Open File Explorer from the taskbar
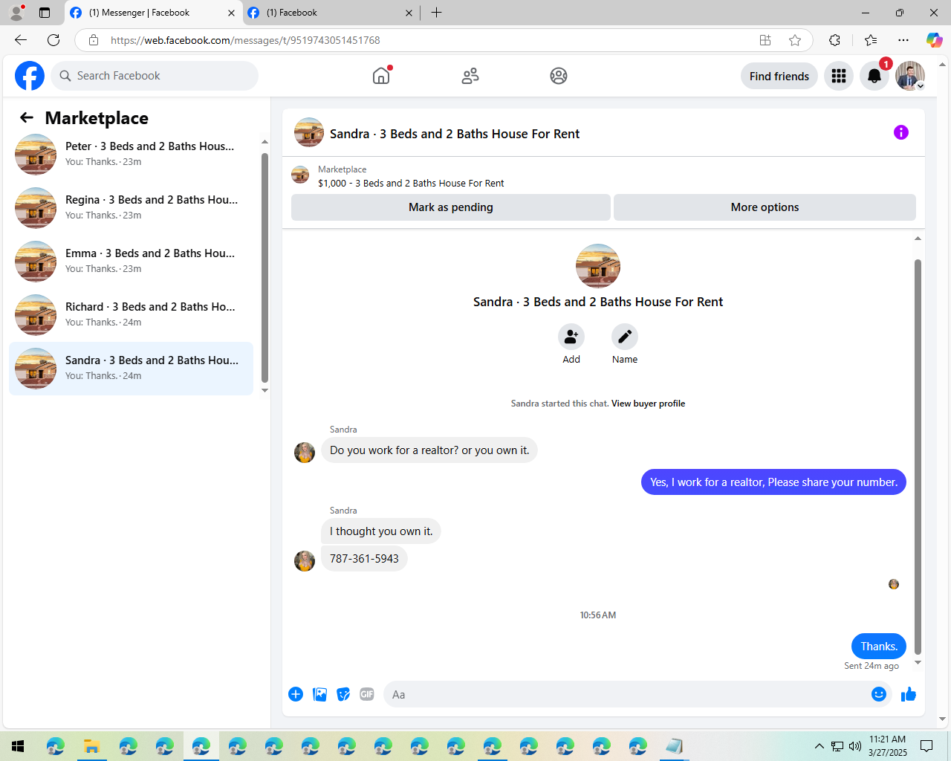Image resolution: width=951 pixels, height=761 pixels. [91, 746]
